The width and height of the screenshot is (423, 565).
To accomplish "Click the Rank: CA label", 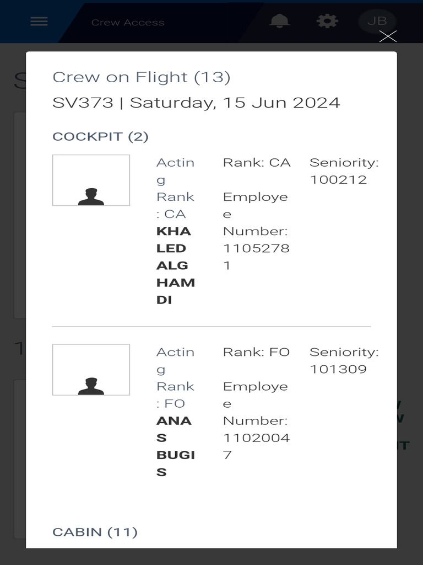I will [257, 163].
